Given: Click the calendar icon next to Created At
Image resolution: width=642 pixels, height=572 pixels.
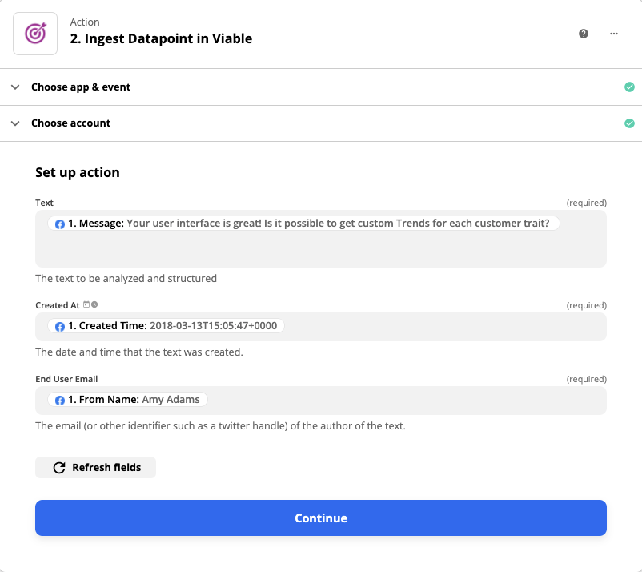Looking at the screenshot, I should pos(86,304).
